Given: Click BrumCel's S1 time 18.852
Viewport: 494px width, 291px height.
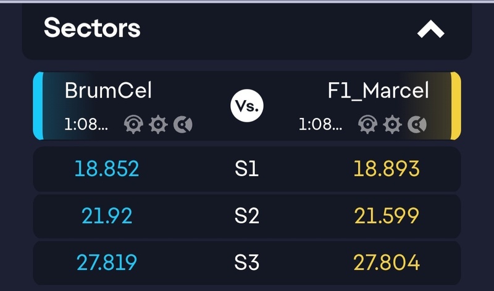Looking at the screenshot, I should pos(106,169).
